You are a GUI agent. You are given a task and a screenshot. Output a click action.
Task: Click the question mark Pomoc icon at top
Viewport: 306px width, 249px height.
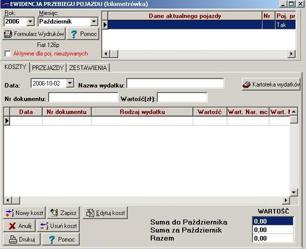(74, 34)
